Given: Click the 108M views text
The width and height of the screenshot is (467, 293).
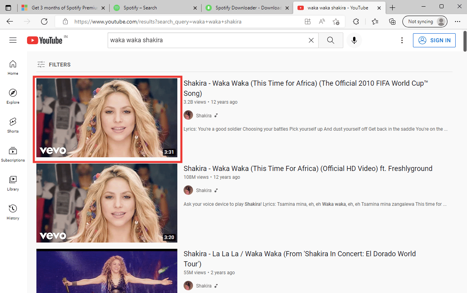Looking at the screenshot, I should [x=196, y=177].
